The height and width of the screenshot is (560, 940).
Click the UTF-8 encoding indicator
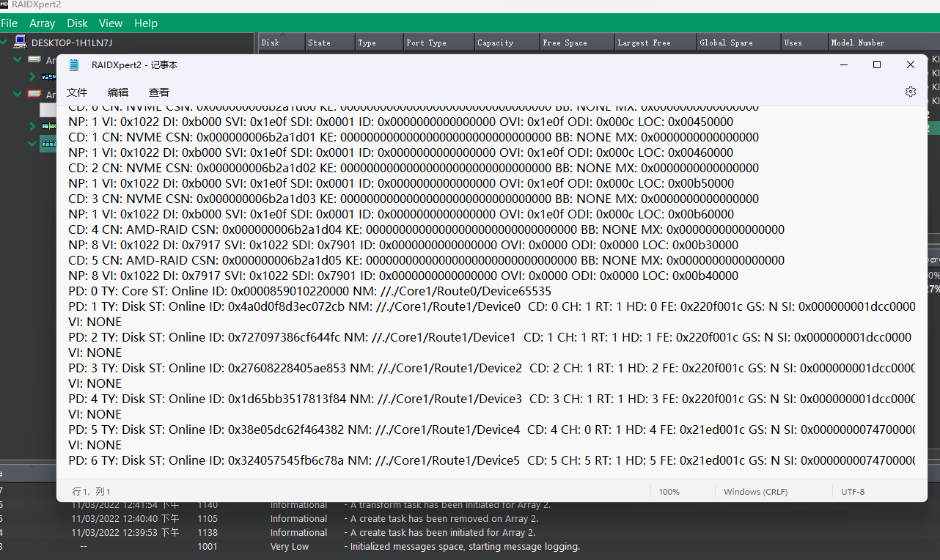point(853,492)
